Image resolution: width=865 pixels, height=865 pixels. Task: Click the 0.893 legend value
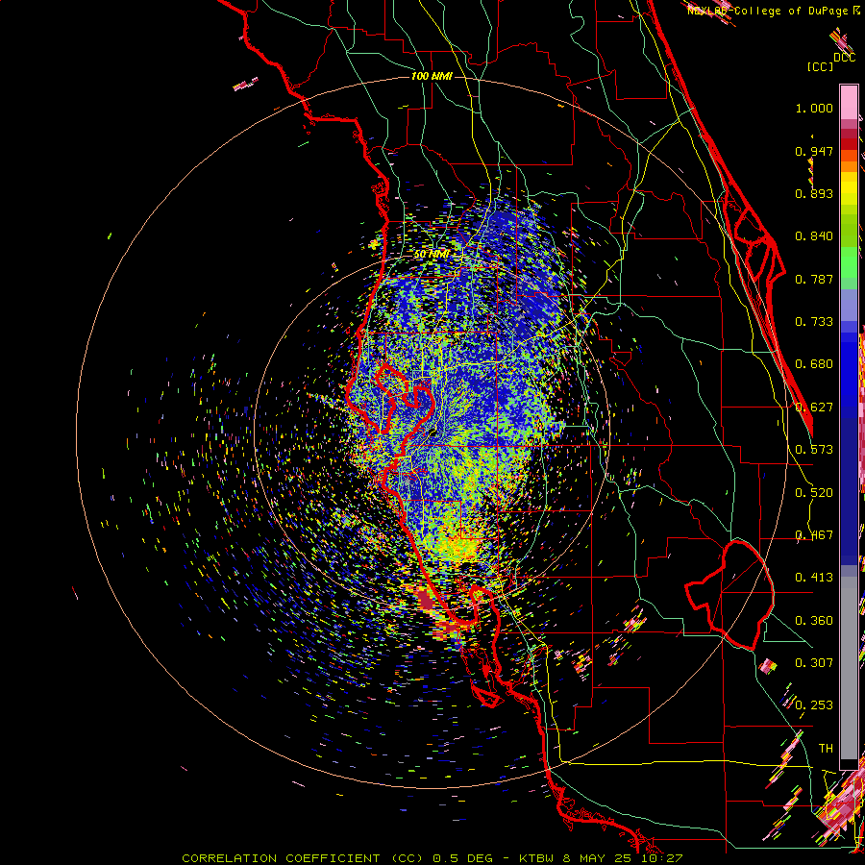click(x=814, y=193)
